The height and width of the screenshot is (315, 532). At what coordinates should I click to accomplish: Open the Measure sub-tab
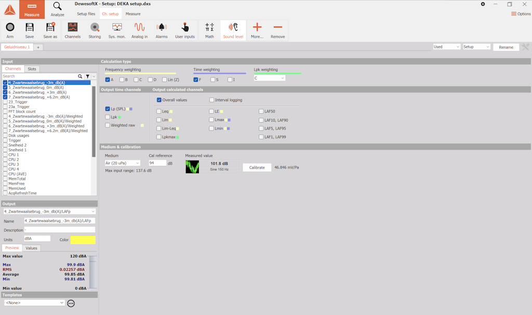(133, 14)
